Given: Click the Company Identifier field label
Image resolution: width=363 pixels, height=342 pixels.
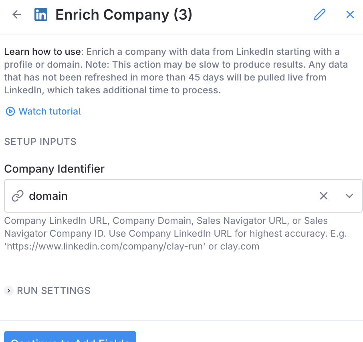Looking at the screenshot, I should click(x=54, y=169).
